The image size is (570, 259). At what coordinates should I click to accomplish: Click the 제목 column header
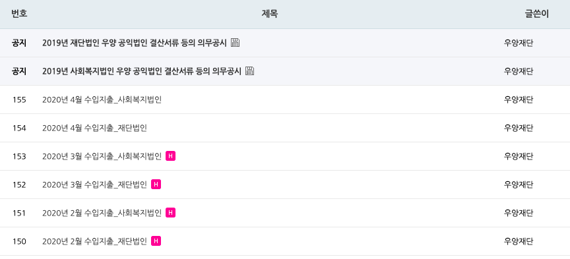[270, 14]
